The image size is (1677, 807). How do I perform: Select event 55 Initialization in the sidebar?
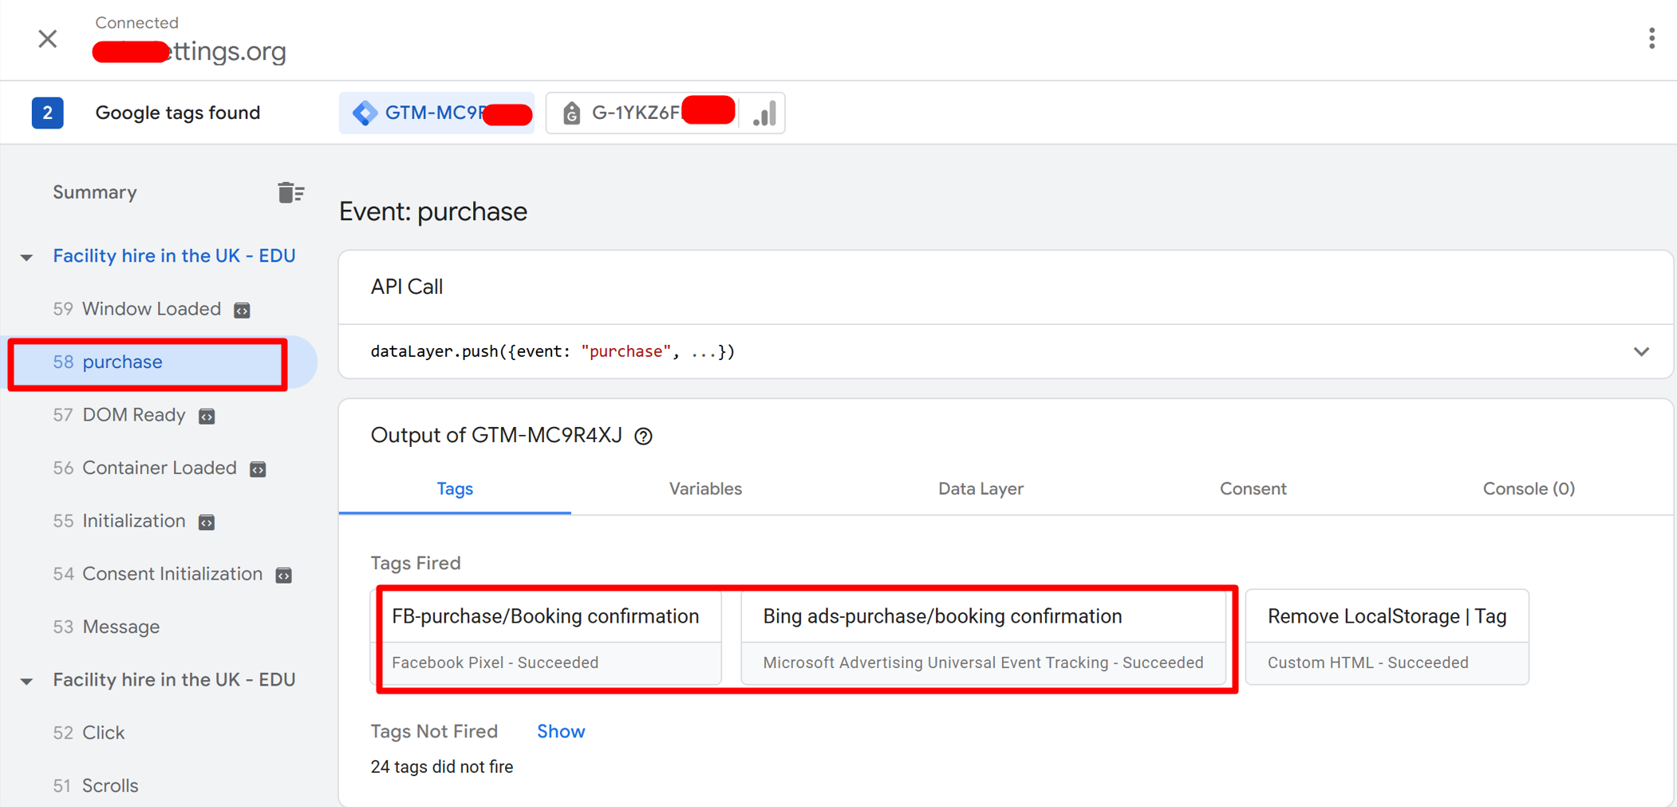(x=133, y=521)
